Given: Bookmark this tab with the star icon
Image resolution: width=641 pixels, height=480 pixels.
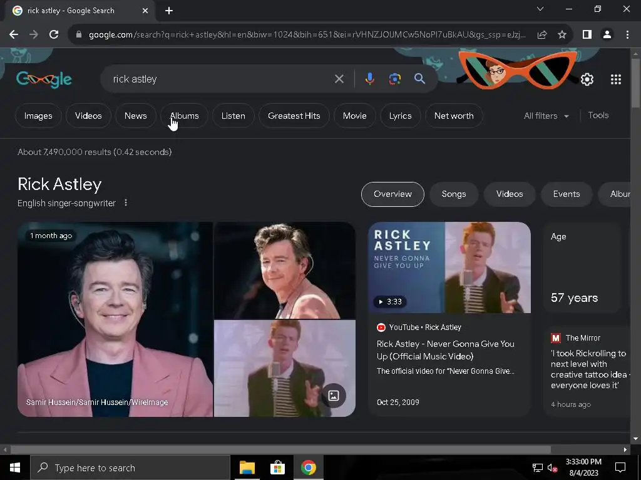Looking at the screenshot, I should point(562,35).
